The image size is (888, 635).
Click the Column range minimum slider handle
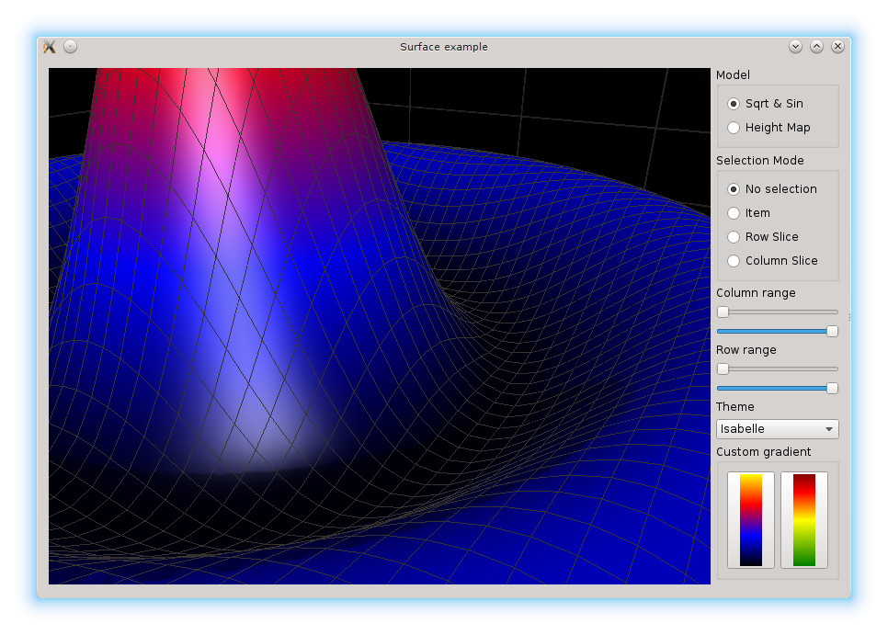[723, 312]
